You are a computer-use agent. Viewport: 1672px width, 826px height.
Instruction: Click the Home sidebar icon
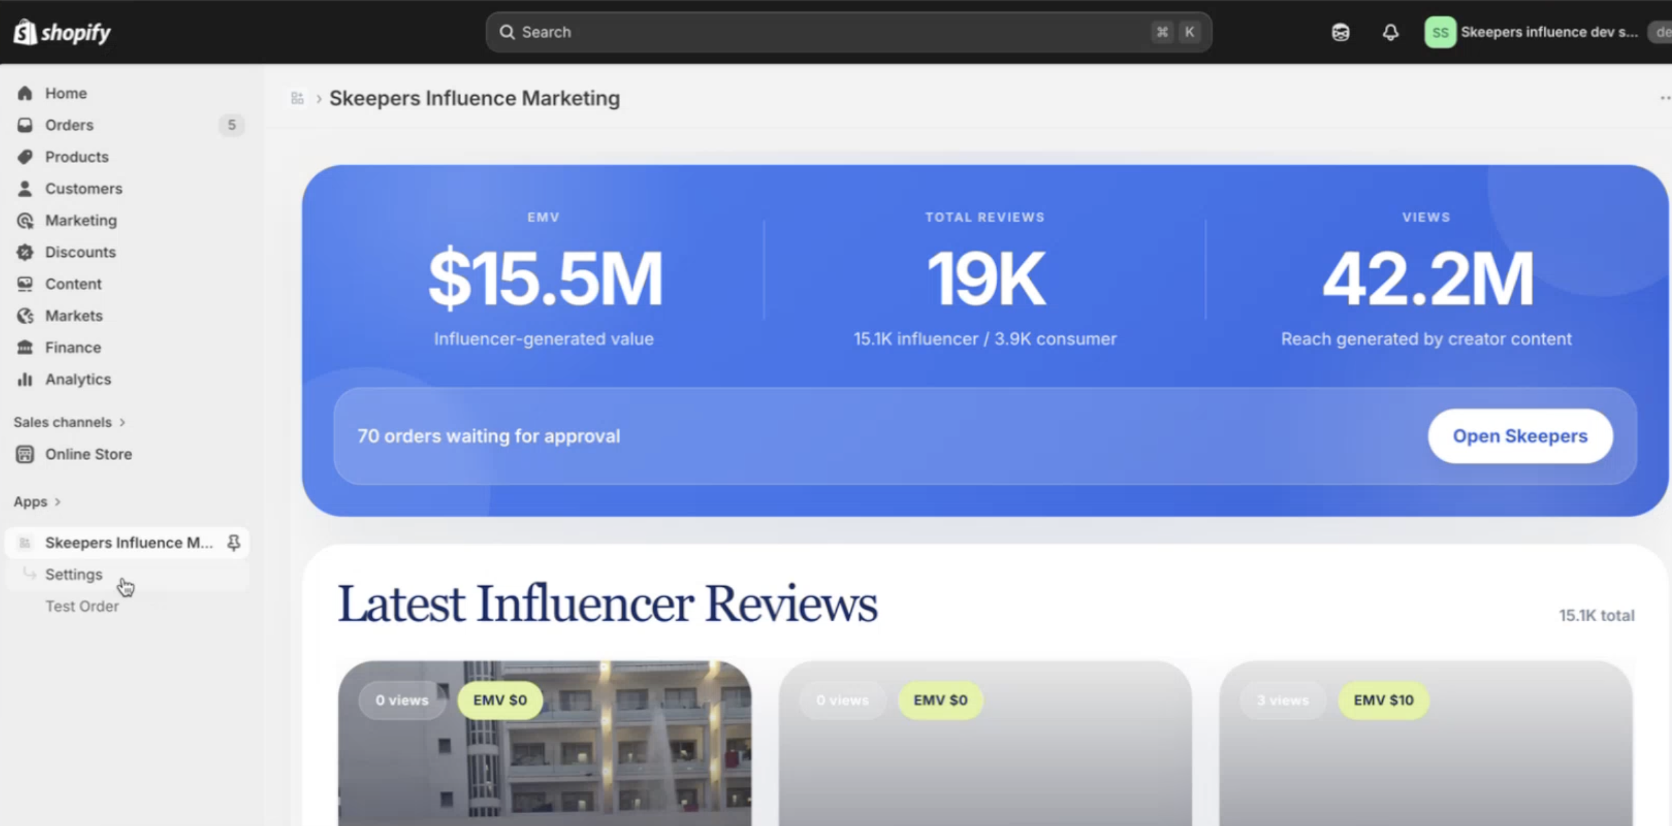[x=25, y=93]
